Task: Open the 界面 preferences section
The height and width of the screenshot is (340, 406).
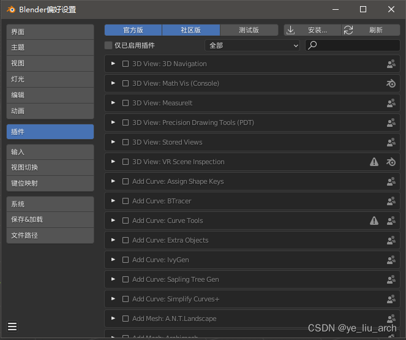Action: point(50,32)
